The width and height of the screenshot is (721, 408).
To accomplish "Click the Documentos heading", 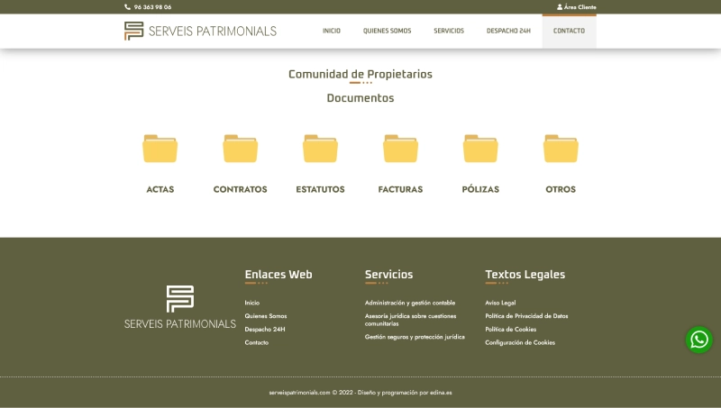I will tap(360, 98).
